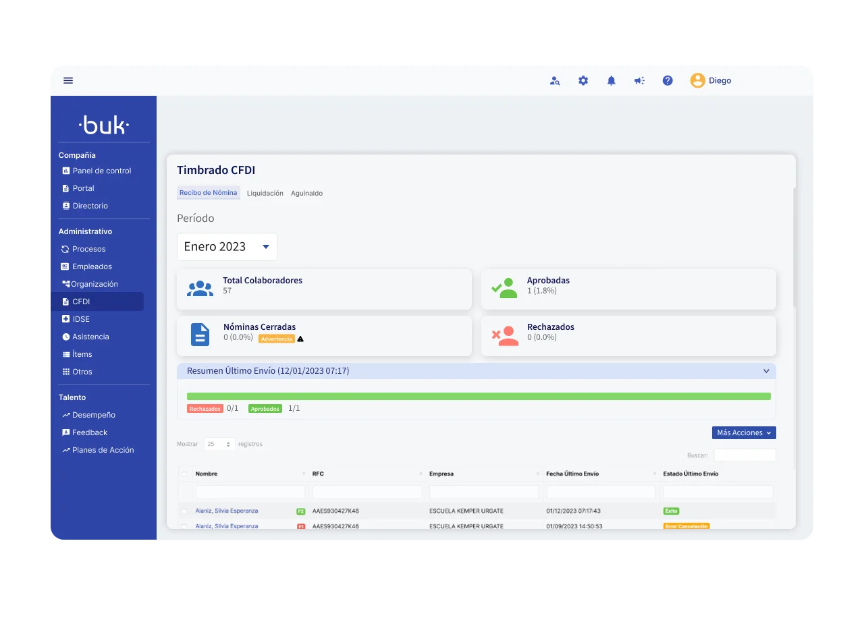Viewport: 864px width, 624px height.
Task: Click the megaphone announcements icon
Action: 639,80
